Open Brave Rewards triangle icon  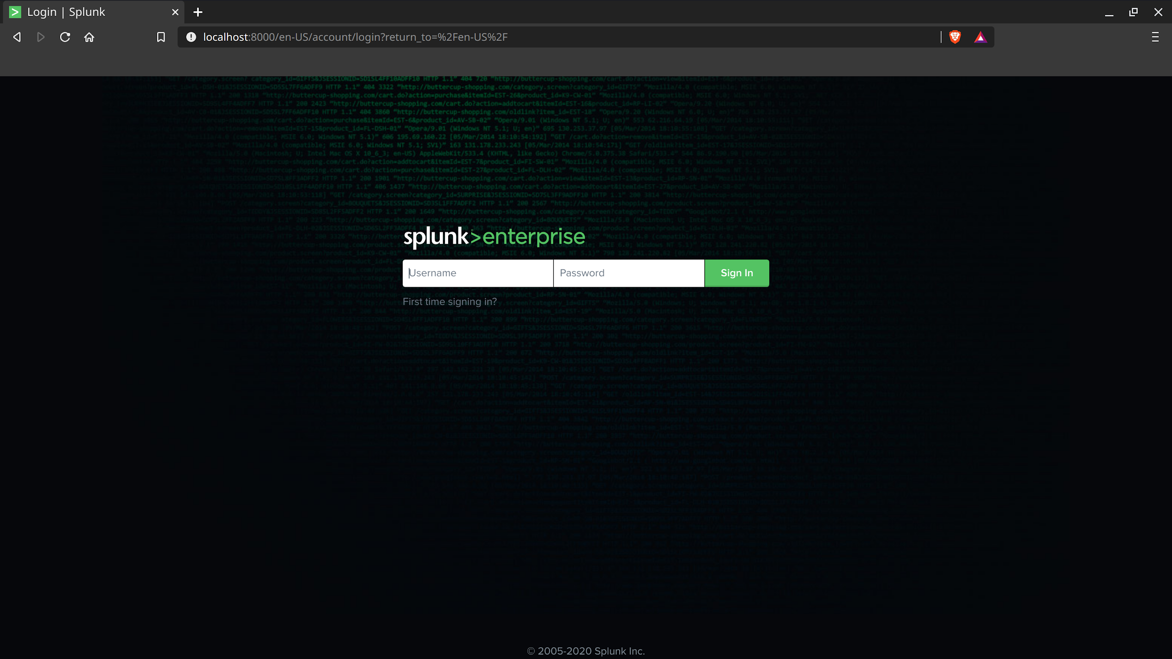pos(980,37)
